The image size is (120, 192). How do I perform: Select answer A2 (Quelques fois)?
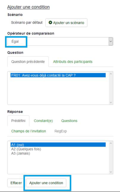(26, 149)
